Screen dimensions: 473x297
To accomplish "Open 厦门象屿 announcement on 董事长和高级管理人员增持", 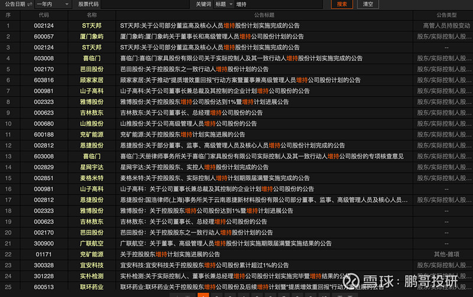I will pyautogui.click(x=212, y=37).
